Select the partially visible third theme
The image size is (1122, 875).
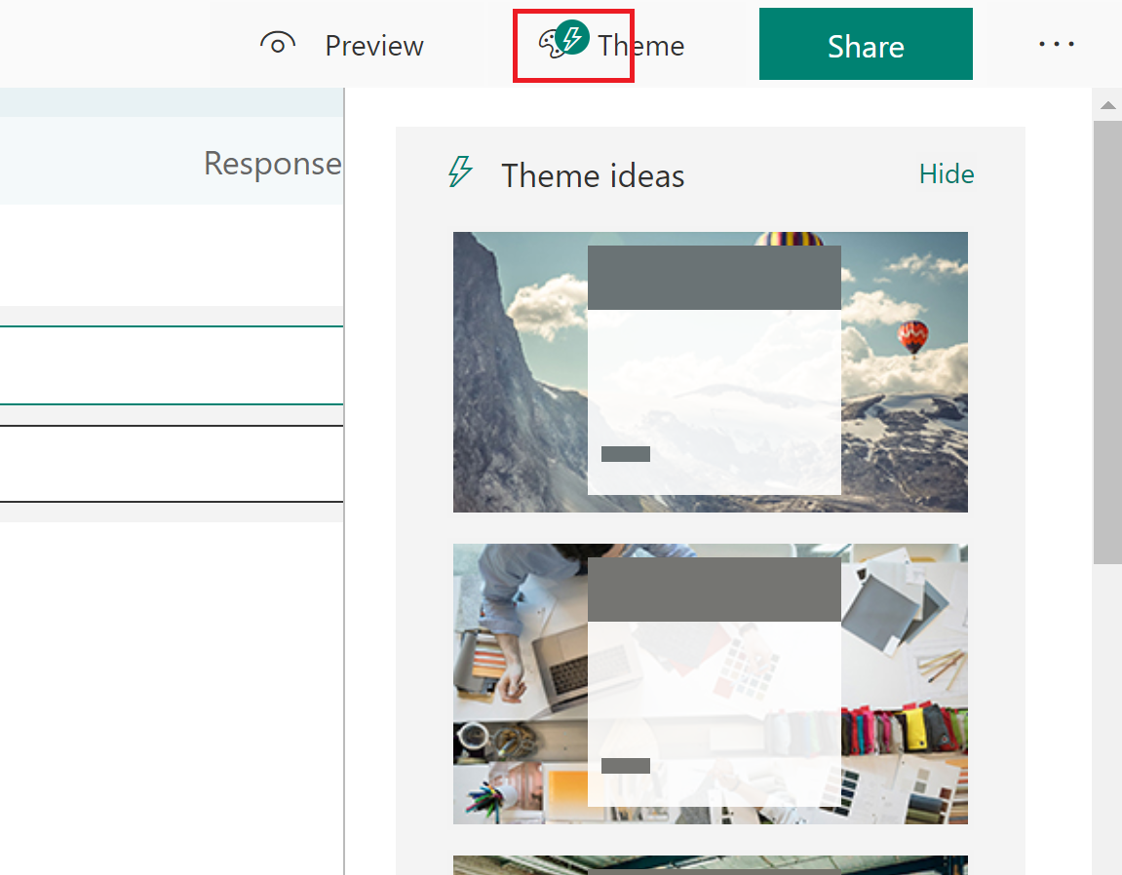click(710, 864)
